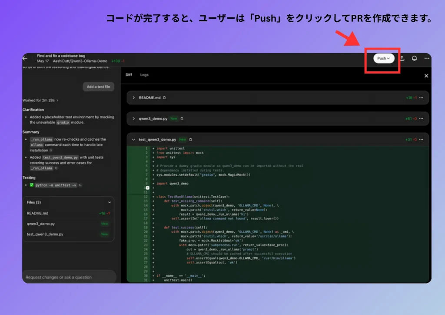Switch to the Logs tab
445x315 pixels.
tap(144, 75)
